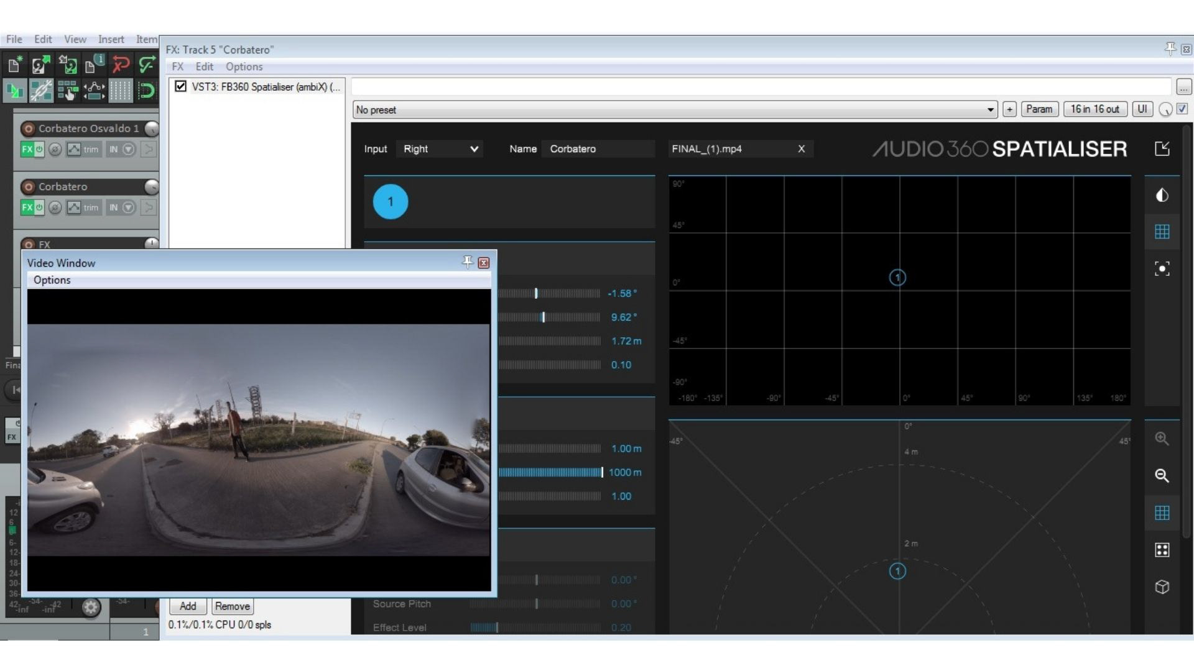
Task: Toggle the plugin bypass checkbox near UI
Action: click(x=1182, y=109)
